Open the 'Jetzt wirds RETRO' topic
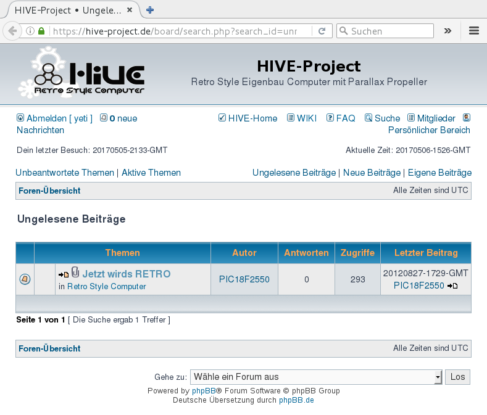The width and height of the screenshot is (487, 415). 127,274
